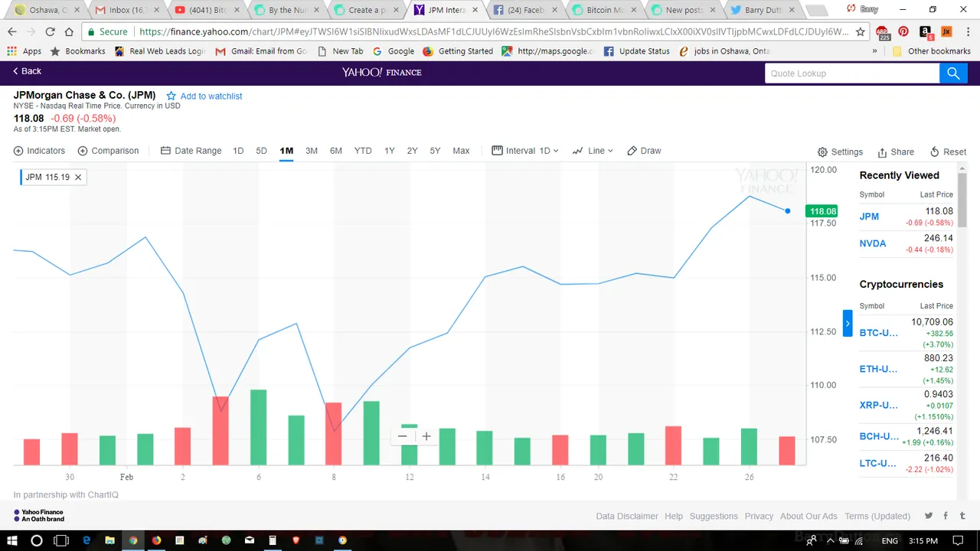This screenshot has height=551, width=980.
Task: Click the side panel scrollbar
Action: (962, 201)
